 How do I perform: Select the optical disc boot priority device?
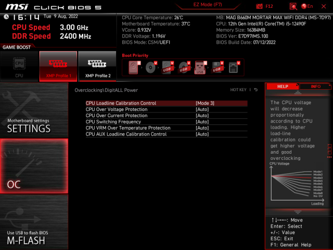[x=151, y=67]
